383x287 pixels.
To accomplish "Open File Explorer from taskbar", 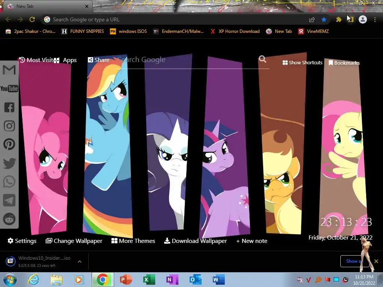I will 56,280.
